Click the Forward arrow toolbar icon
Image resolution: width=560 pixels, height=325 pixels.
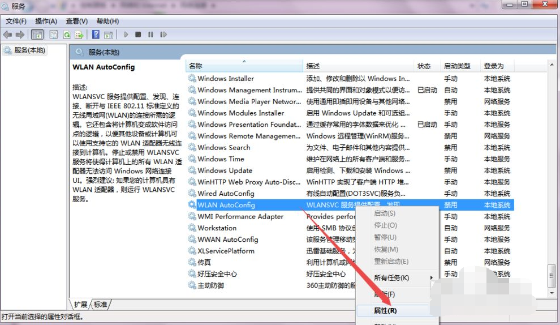tap(20, 35)
